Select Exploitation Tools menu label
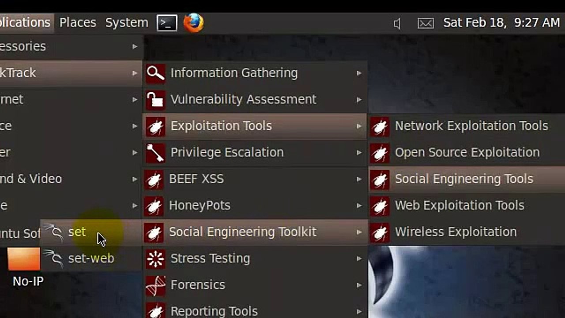 pyautogui.click(x=221, y=126)
